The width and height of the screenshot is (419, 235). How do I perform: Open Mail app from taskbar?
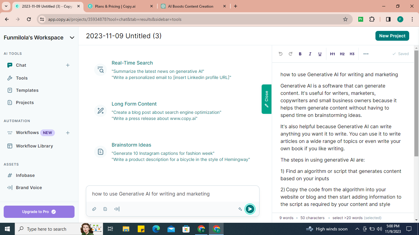[x=171, y=229]
